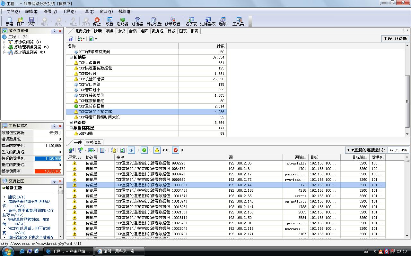Open the 工具集 (Toolset) dropdown
The height and width of the screenshot is (256, 411).
click(239, 21)
